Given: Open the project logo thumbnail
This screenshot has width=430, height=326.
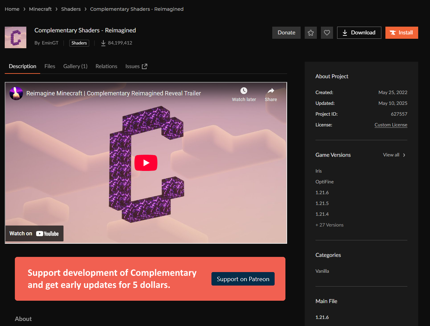Looking at the screenshot, I should point(16,37).
